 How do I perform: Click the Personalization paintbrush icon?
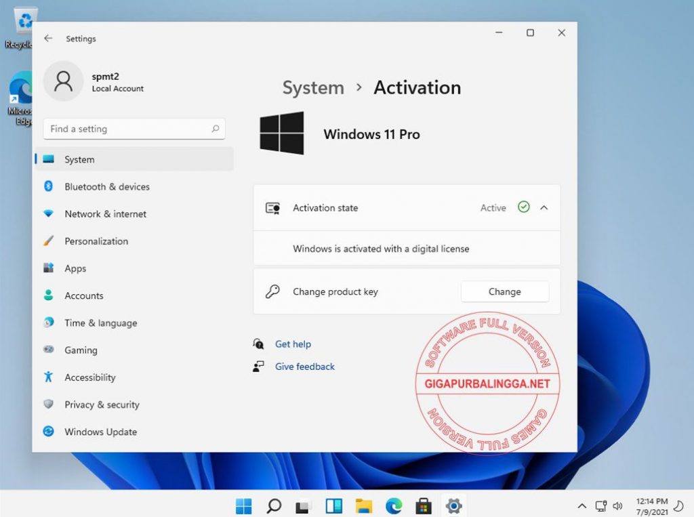[x=49, y=241]
